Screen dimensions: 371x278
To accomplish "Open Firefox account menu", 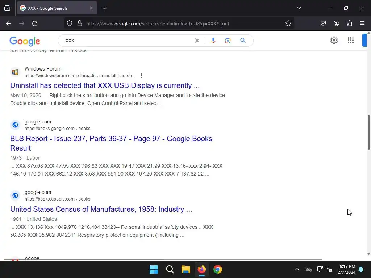I will pos(336,24).
